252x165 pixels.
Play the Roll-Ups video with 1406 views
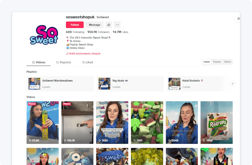tap(216, 122)
